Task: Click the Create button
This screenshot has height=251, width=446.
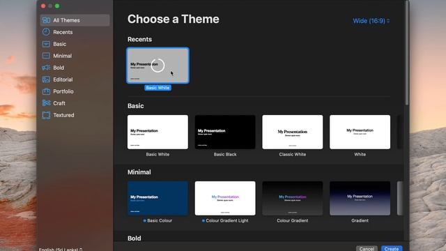Action: [x=392, y=249]
